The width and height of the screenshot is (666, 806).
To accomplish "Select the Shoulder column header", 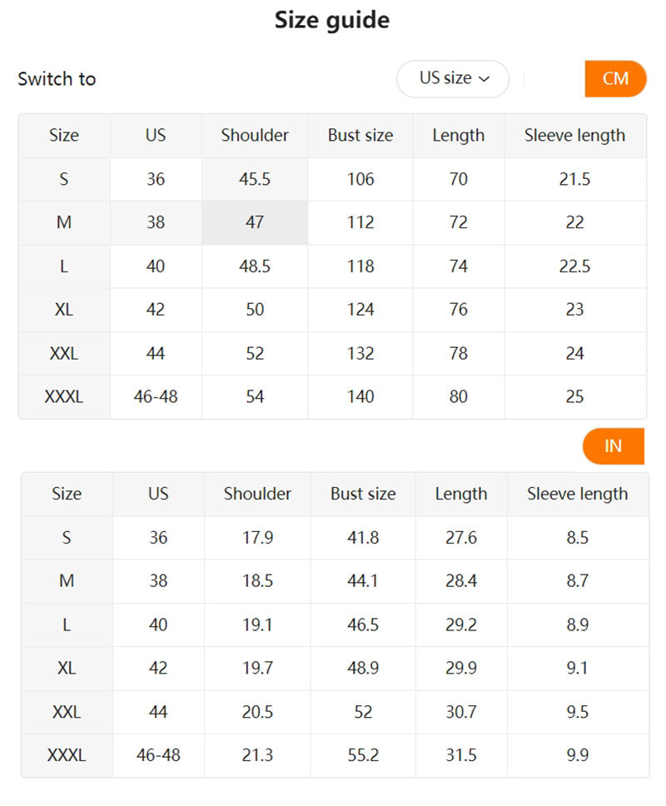I will click(x=254, y=135).
